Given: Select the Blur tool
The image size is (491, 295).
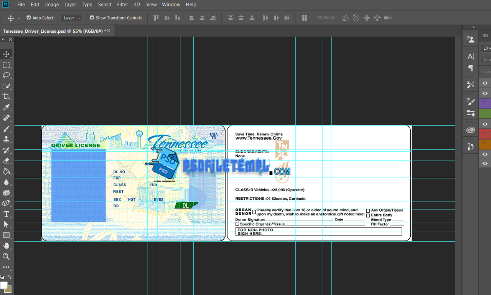Looking at the screenshot, I should pos(7,182).
